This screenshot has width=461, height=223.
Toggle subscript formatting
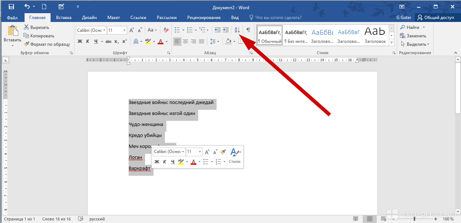coord(117,41)
